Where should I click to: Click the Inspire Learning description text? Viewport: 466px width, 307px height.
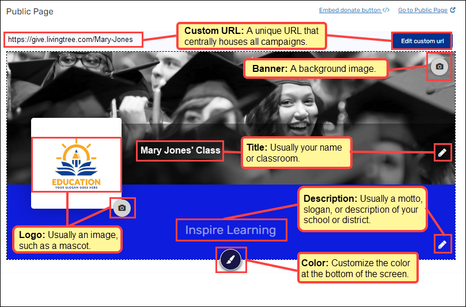click(x=230, y=231)
